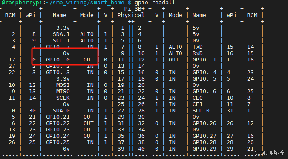Image resolution: width=288 pixels, height=159 pixels.
Task: Select the 'Physical' column header
Action: (x=131, y=15)
